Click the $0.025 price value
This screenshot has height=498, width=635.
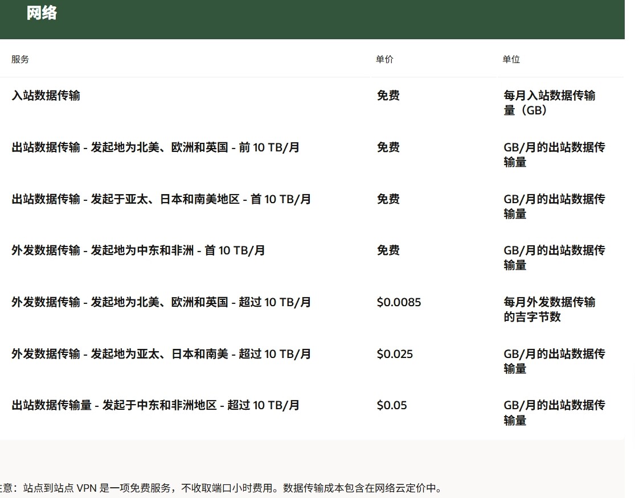click(x=395, y=354)
